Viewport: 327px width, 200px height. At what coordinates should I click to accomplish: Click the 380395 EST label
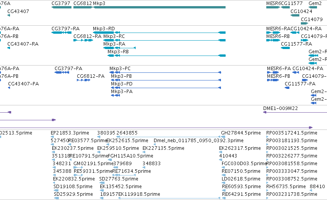(106, 133)
